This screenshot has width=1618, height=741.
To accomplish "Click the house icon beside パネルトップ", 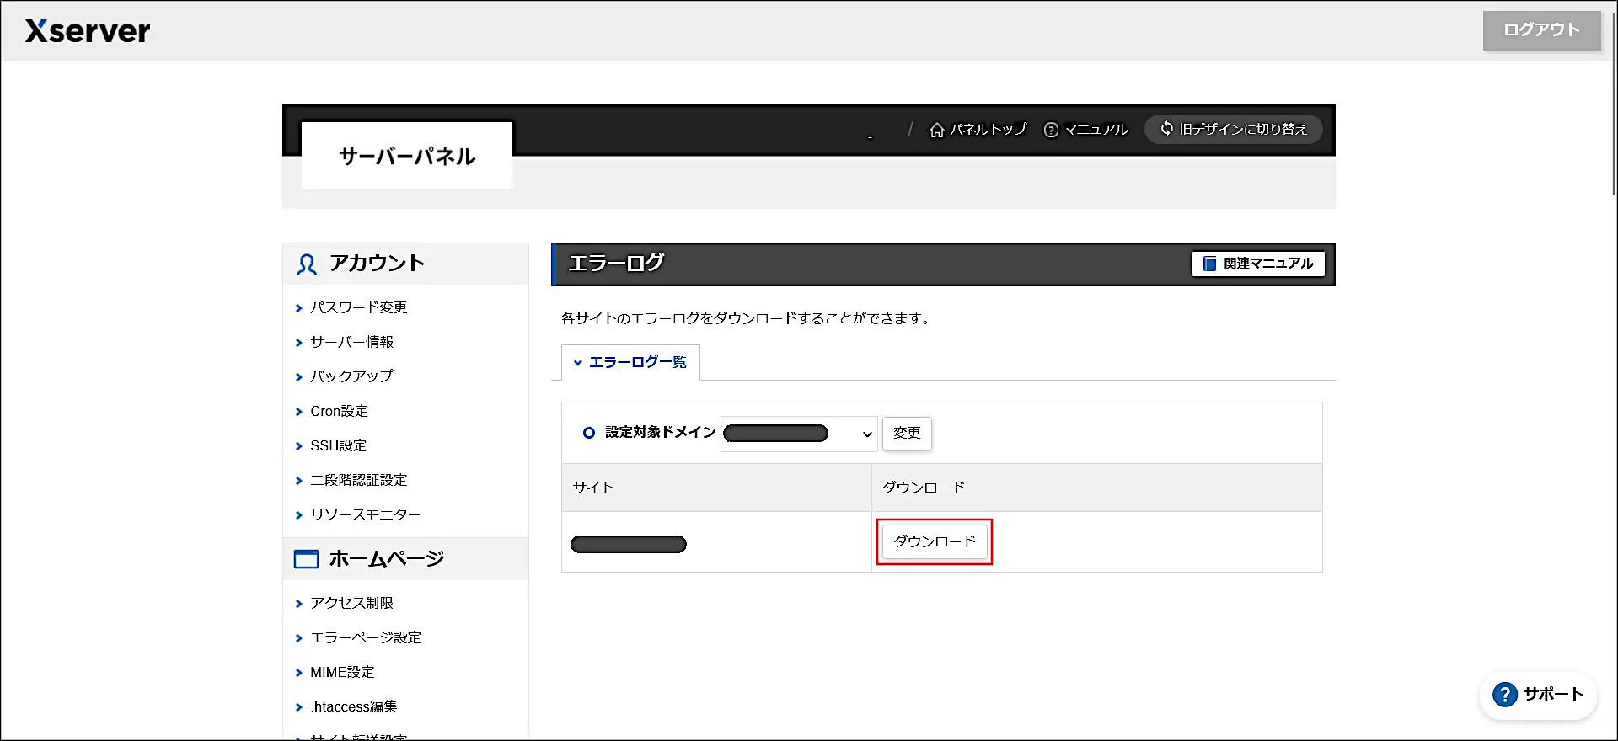I will click(x=936, y=130).
